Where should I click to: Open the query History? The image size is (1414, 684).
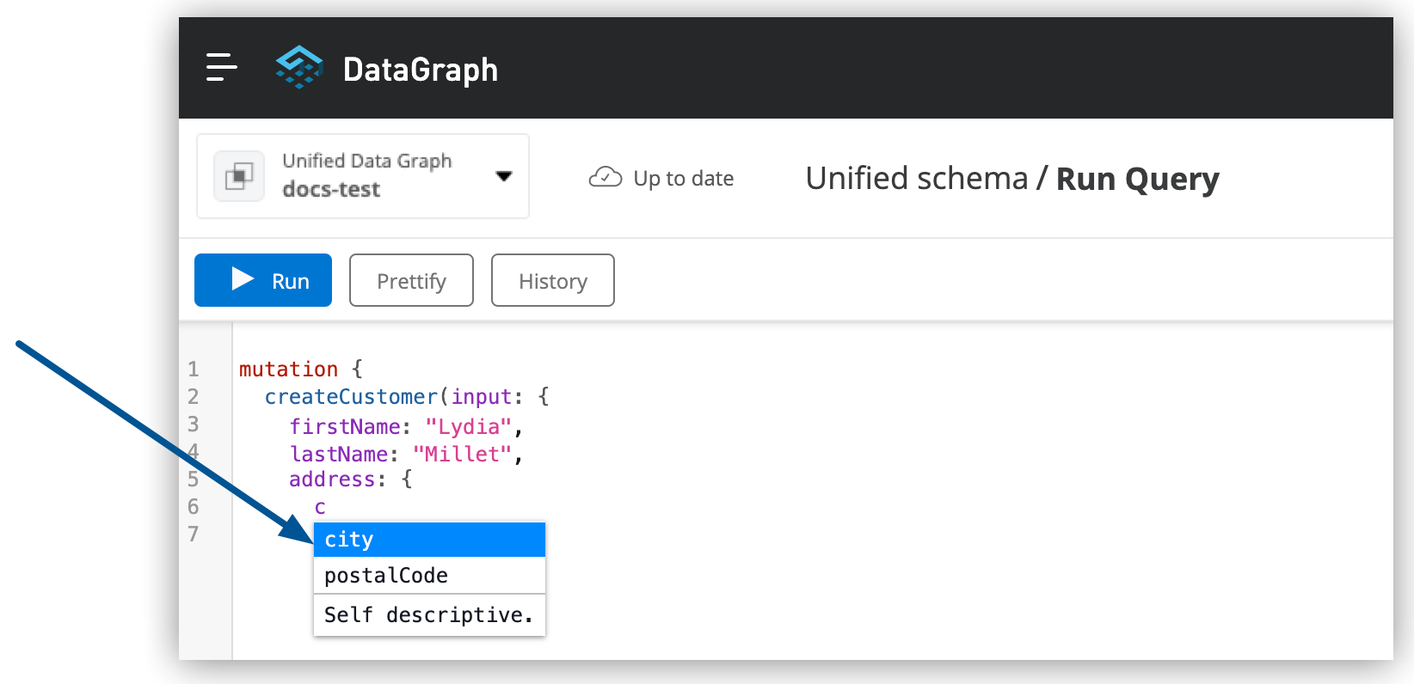click(x=552, y=280)
